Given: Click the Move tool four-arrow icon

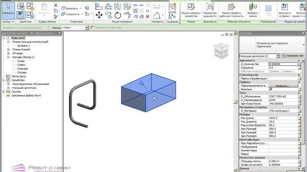Looking at the screenshot, I should (x=99, y=15).
